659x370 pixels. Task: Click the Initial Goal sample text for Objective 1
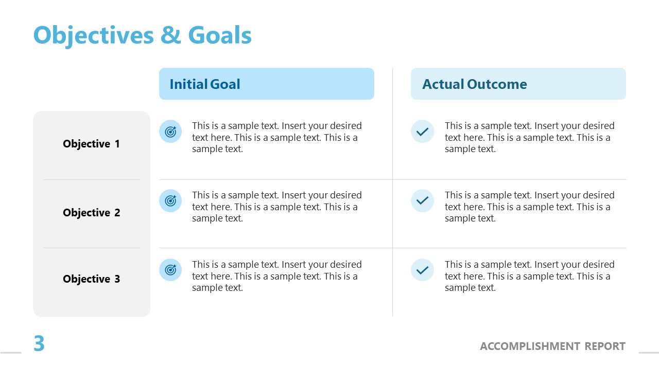click(276, 137)
